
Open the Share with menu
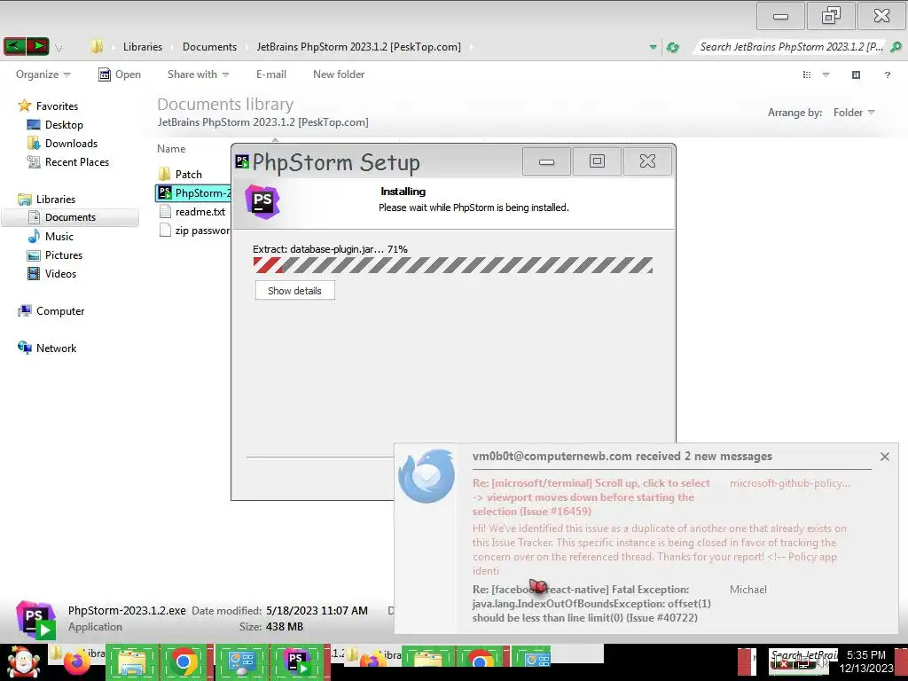click(198, 74)
